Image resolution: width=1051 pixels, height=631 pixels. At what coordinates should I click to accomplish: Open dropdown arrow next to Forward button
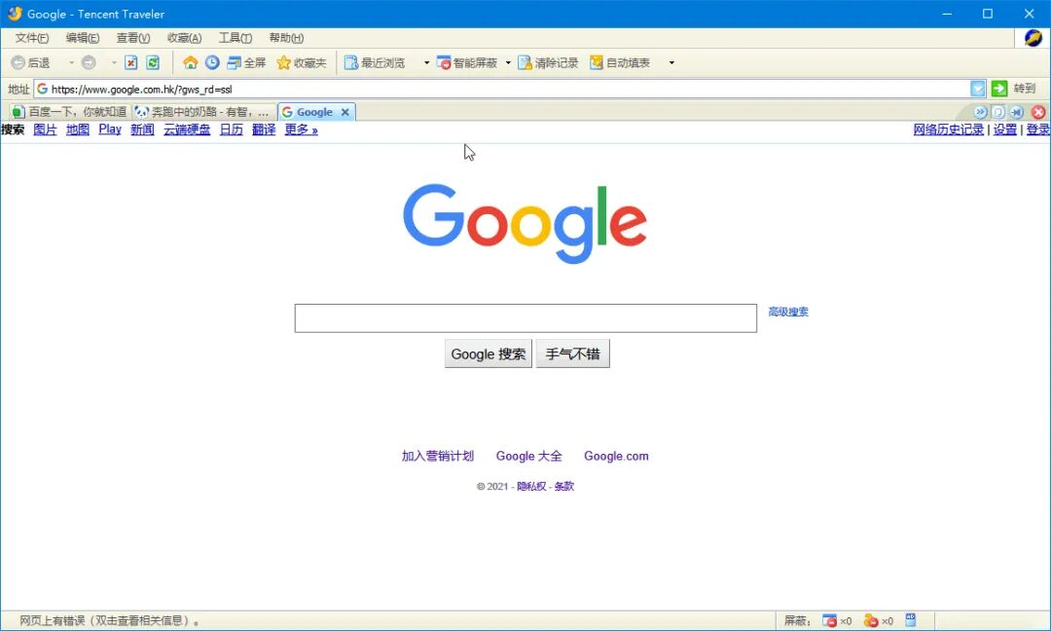click(x=113, y=62)
